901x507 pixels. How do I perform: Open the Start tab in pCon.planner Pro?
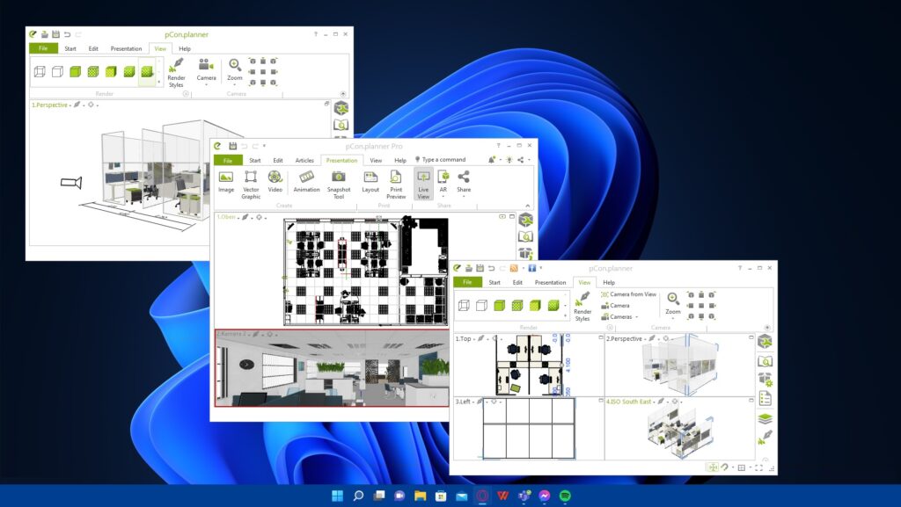coord(255,161)
